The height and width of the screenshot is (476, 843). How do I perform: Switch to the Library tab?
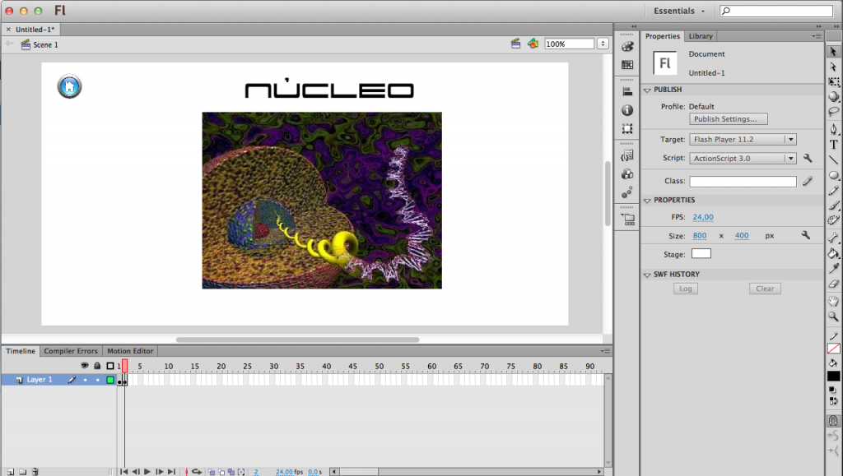tap(701, 36)
